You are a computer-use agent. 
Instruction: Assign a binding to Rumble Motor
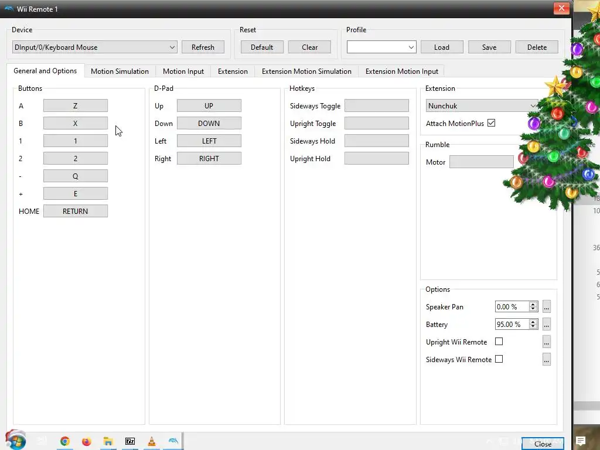click(x=482, y=162)
